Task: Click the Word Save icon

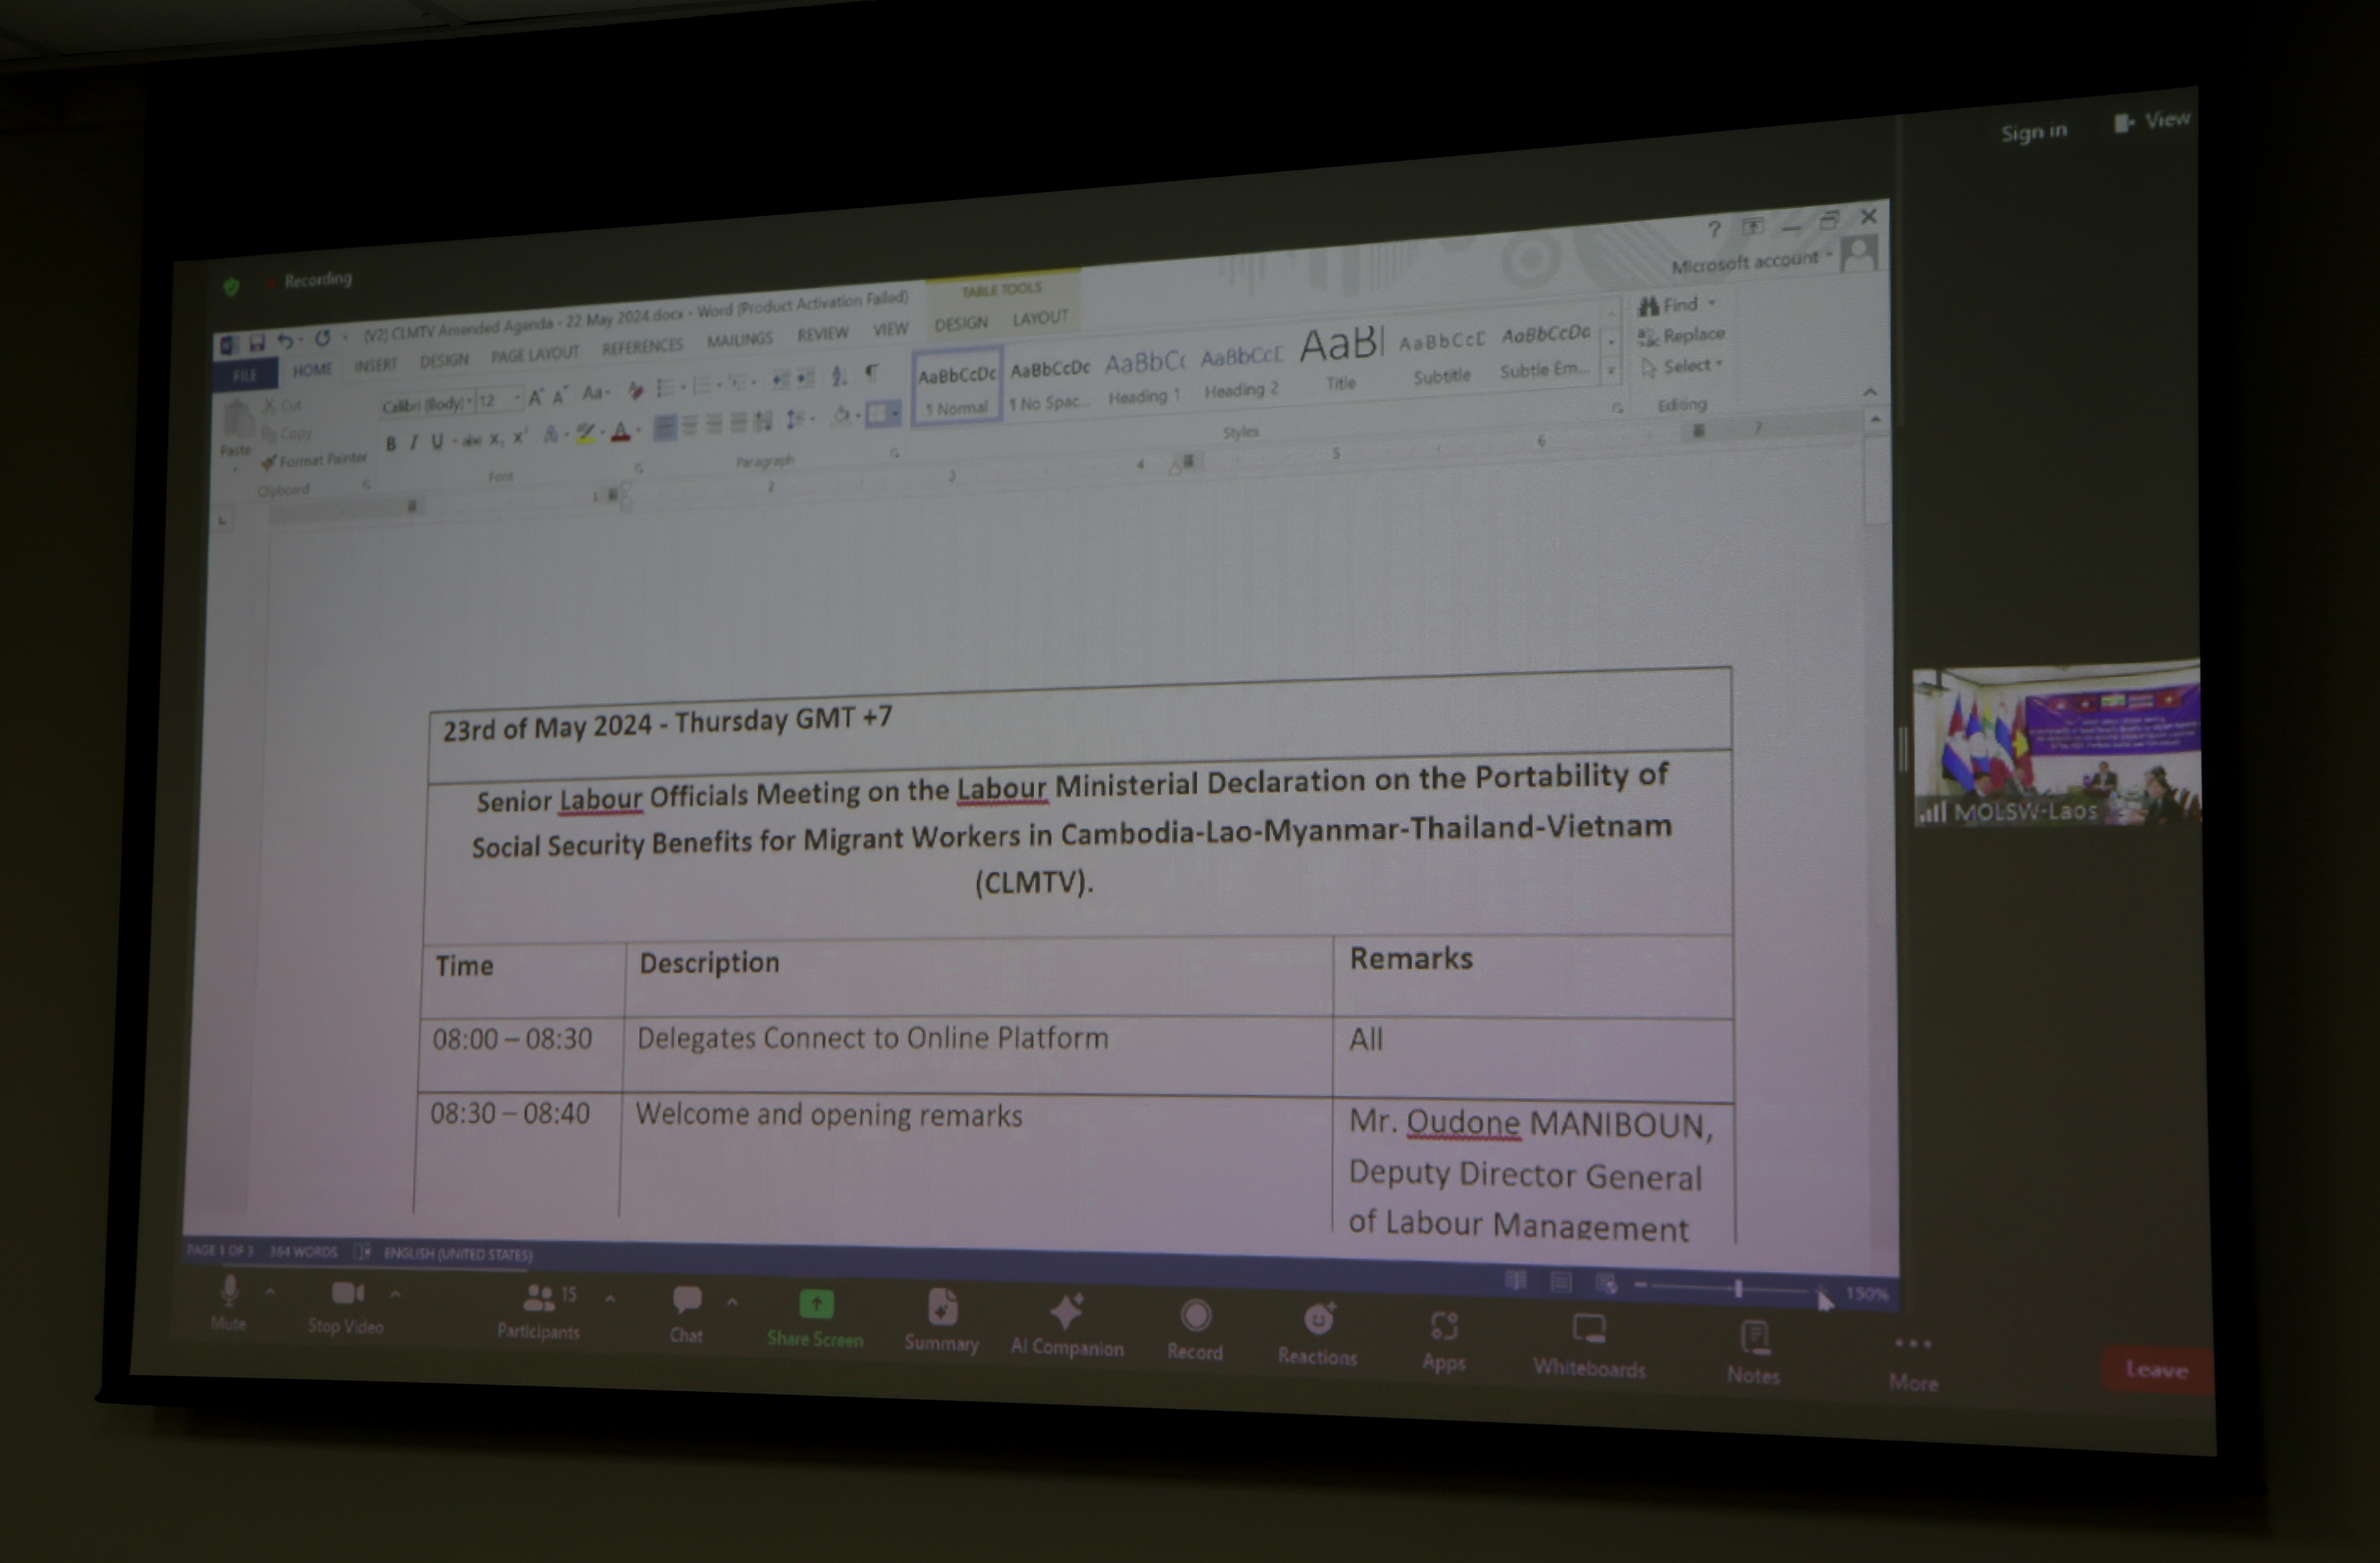Action: tap(257, 343)
